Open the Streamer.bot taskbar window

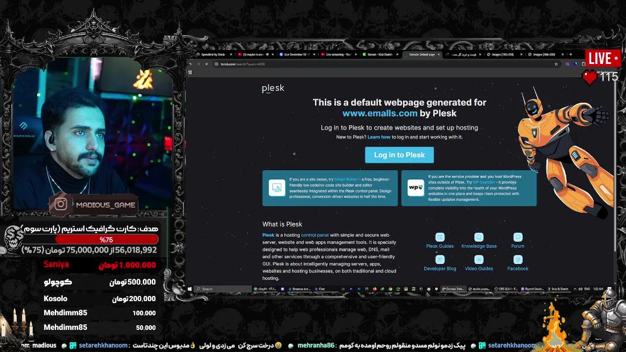coord(299,289)
